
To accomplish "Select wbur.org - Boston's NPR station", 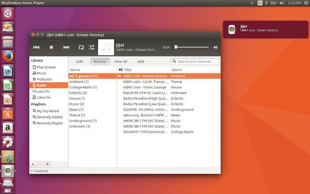I will (x=169, y=115).
